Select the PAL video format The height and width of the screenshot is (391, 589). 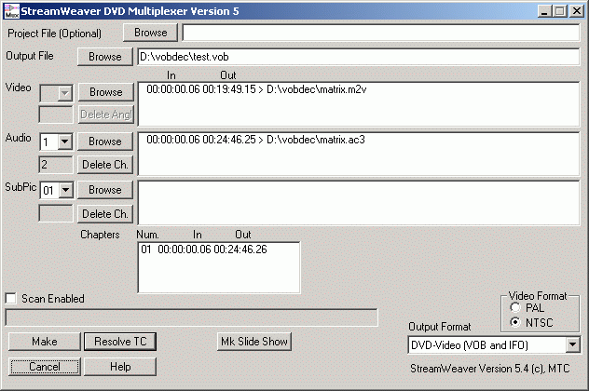coord(515,308)
